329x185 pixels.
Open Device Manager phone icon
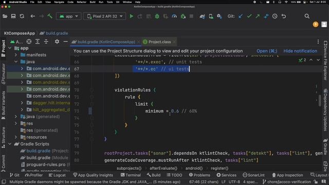click(x=211, y=16)
